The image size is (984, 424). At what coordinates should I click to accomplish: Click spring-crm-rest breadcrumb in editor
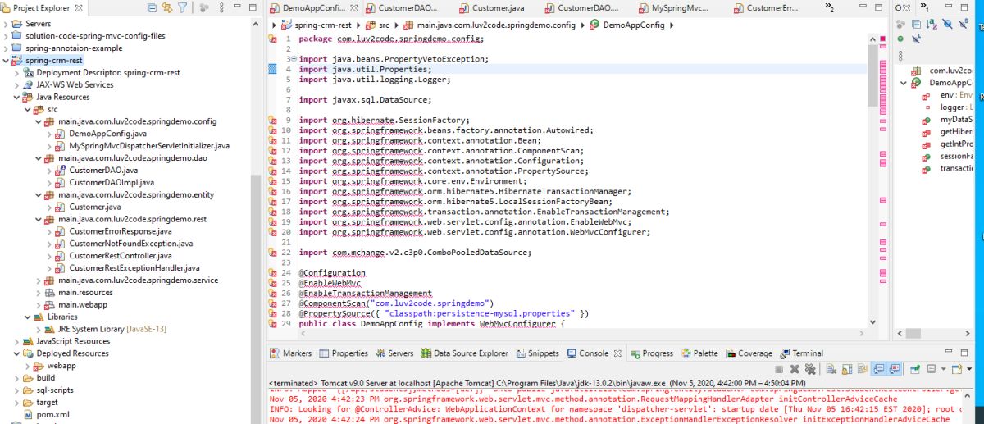pyautogui.click(x=316, y=25)
